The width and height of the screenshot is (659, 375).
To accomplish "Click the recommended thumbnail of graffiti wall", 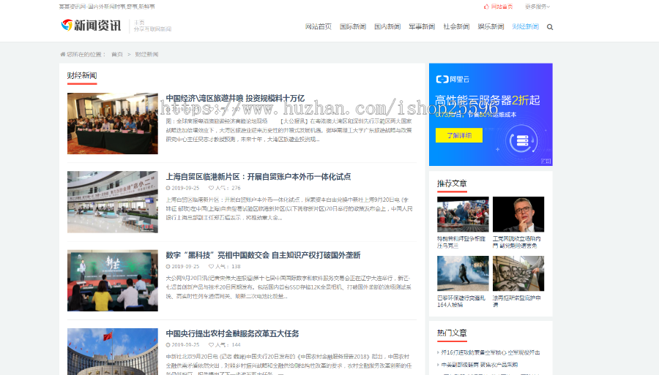I will coord(518,273).
